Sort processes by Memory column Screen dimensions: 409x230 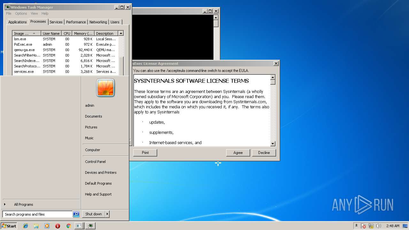(83, 34)
